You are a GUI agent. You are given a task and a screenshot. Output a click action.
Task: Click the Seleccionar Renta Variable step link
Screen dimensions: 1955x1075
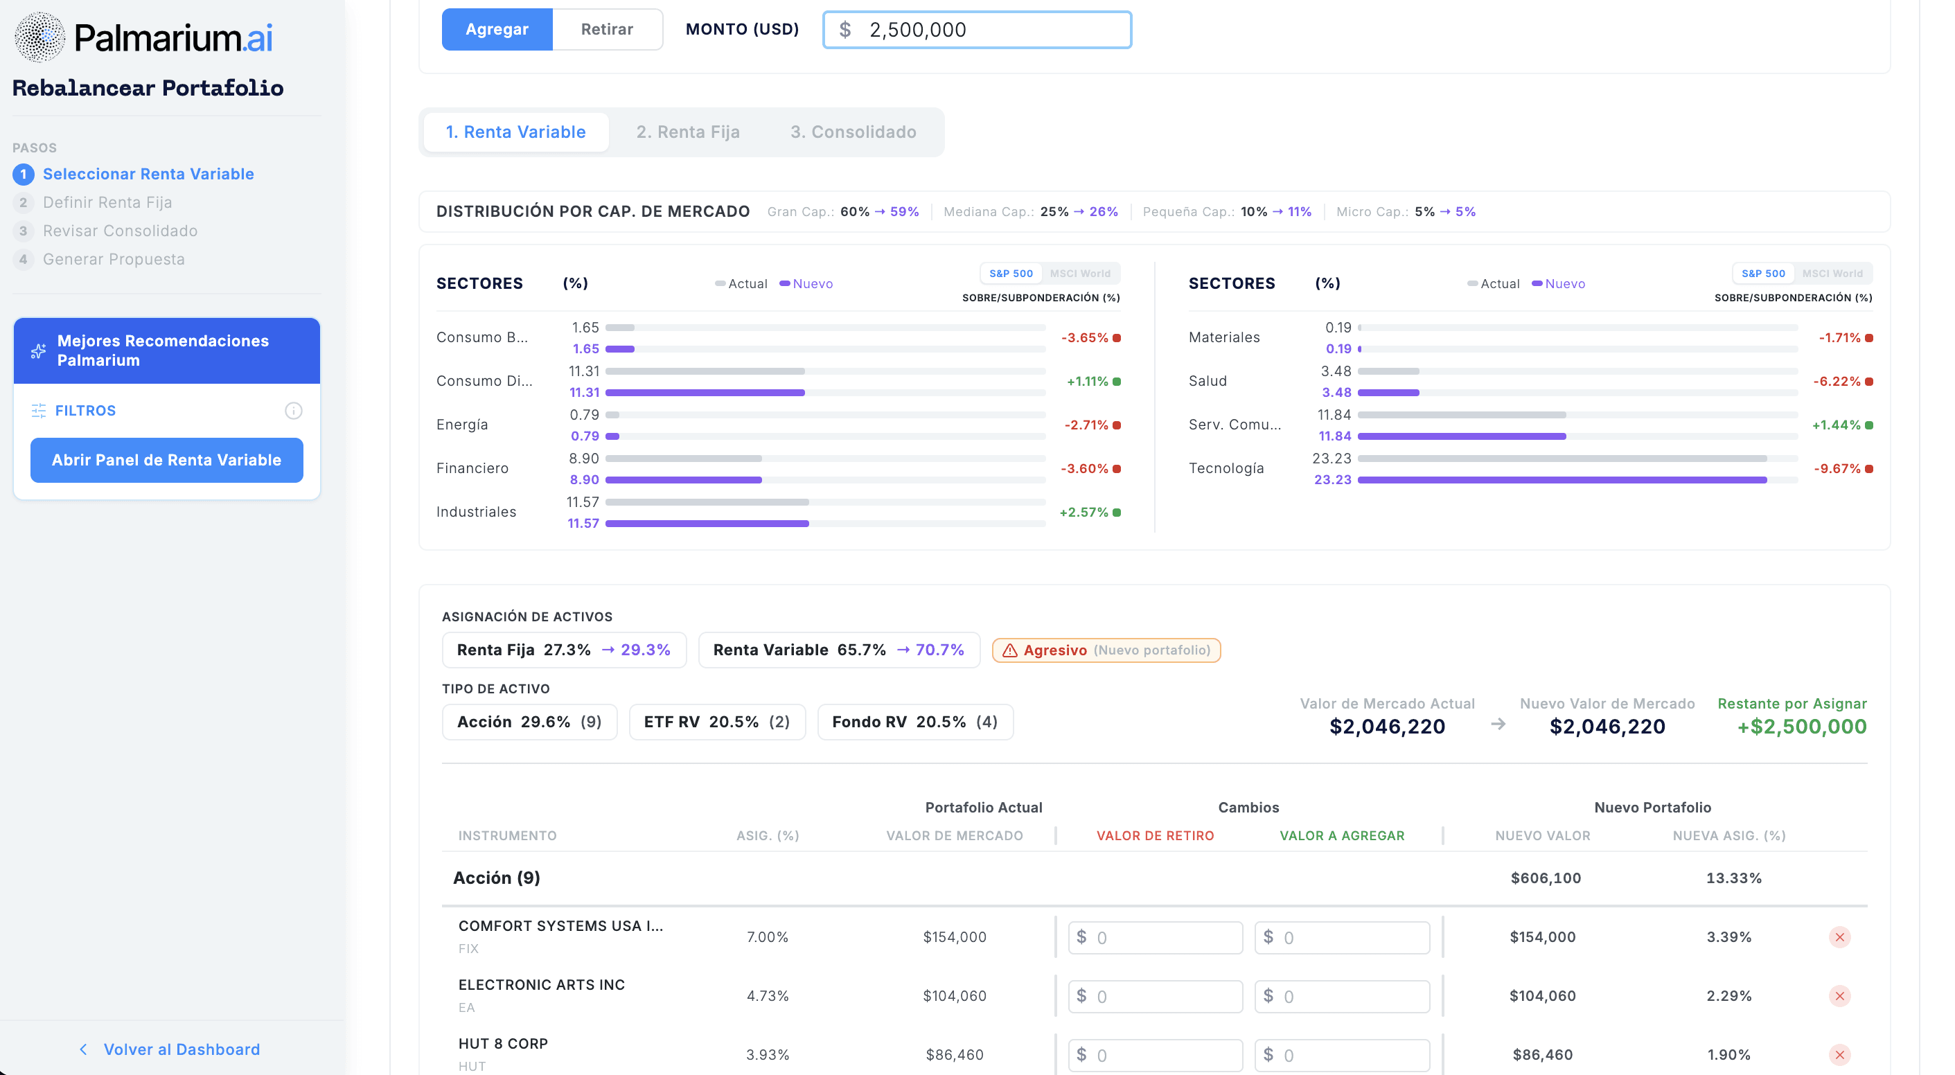(x=149, y=175)
